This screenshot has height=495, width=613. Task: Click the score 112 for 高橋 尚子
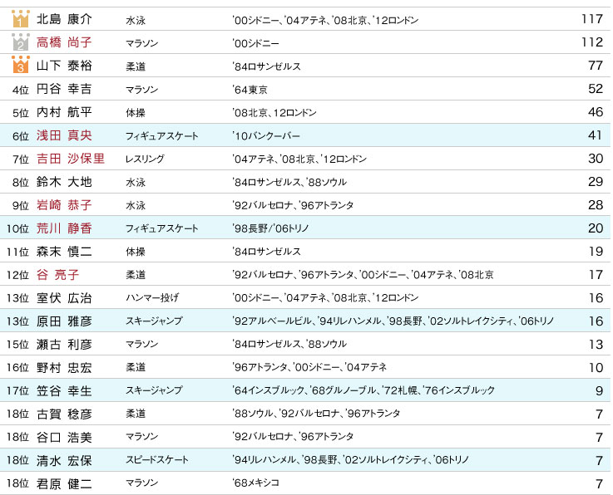point(592,42)
